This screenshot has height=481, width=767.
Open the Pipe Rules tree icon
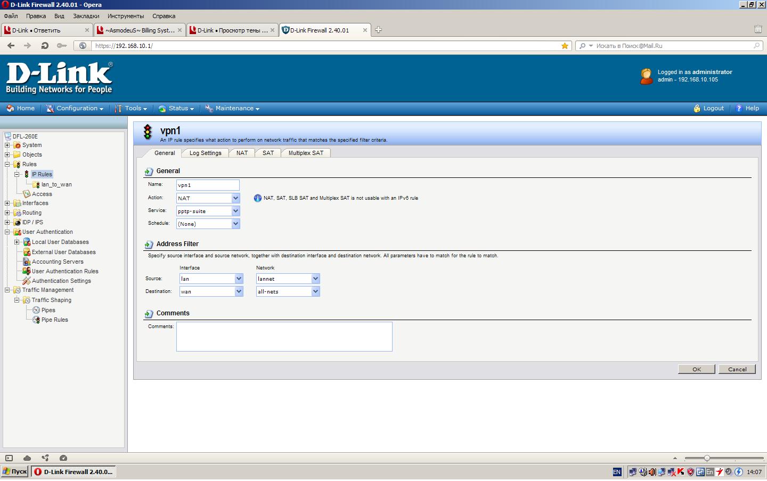36,320
